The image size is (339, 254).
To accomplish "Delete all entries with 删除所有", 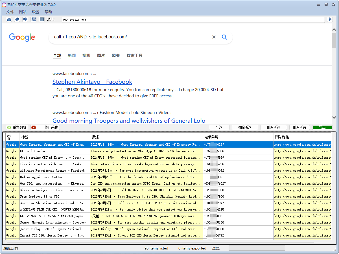I will (x=299, y=128).
